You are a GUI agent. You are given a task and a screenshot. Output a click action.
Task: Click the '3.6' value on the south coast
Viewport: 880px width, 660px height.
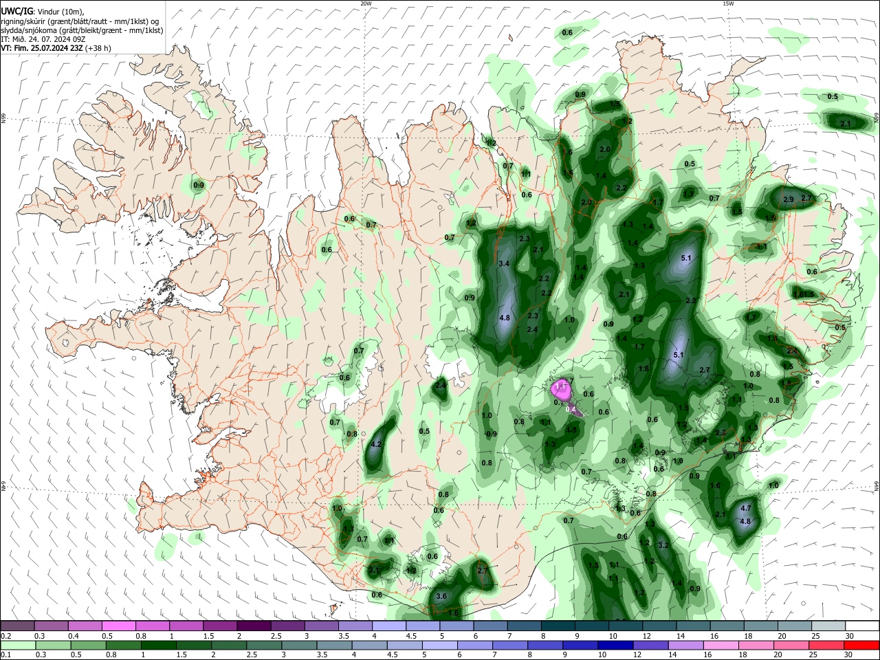pos(442,596)
